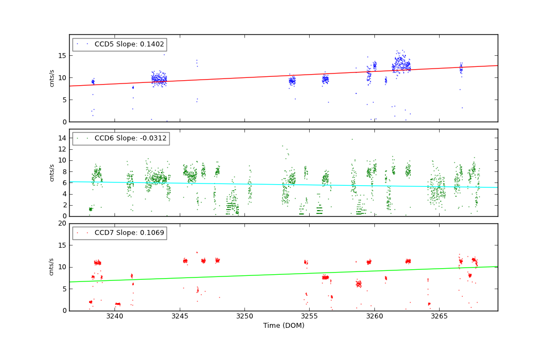553x345 pixels.
Task: Select the CCD7 Slope: 0.1069 legend
Action: (x=119, y=233)
